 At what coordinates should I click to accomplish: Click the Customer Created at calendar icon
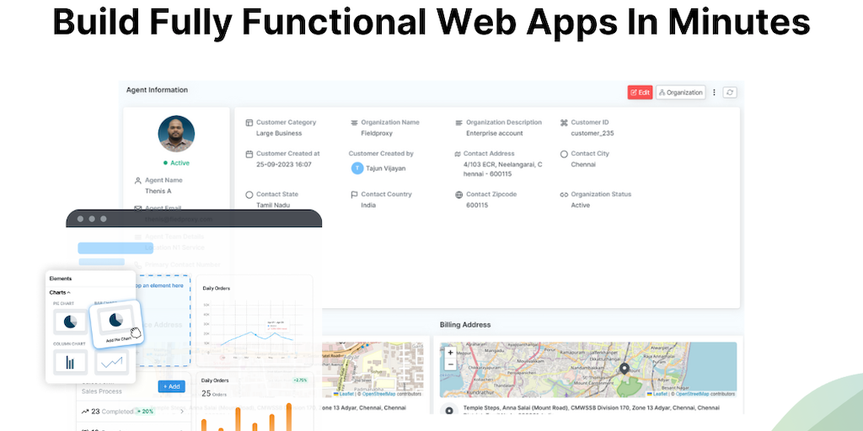click(249, 154)
